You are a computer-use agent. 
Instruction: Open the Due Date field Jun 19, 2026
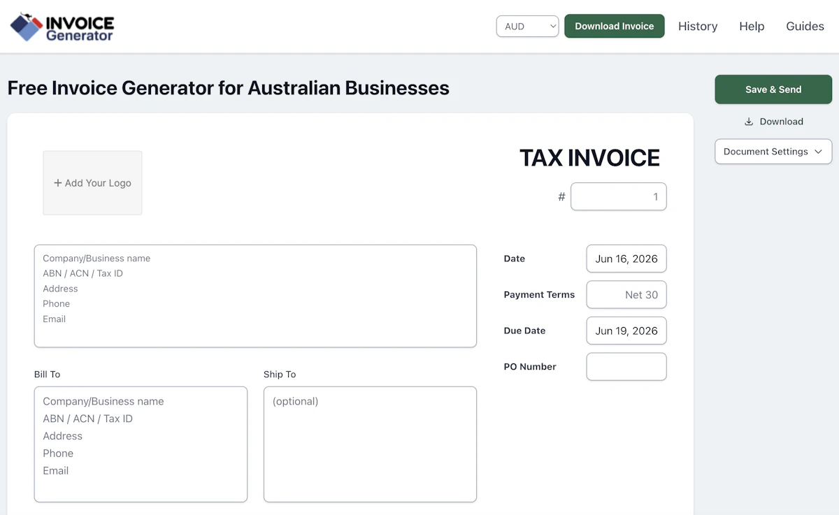(x=626, y=331)
